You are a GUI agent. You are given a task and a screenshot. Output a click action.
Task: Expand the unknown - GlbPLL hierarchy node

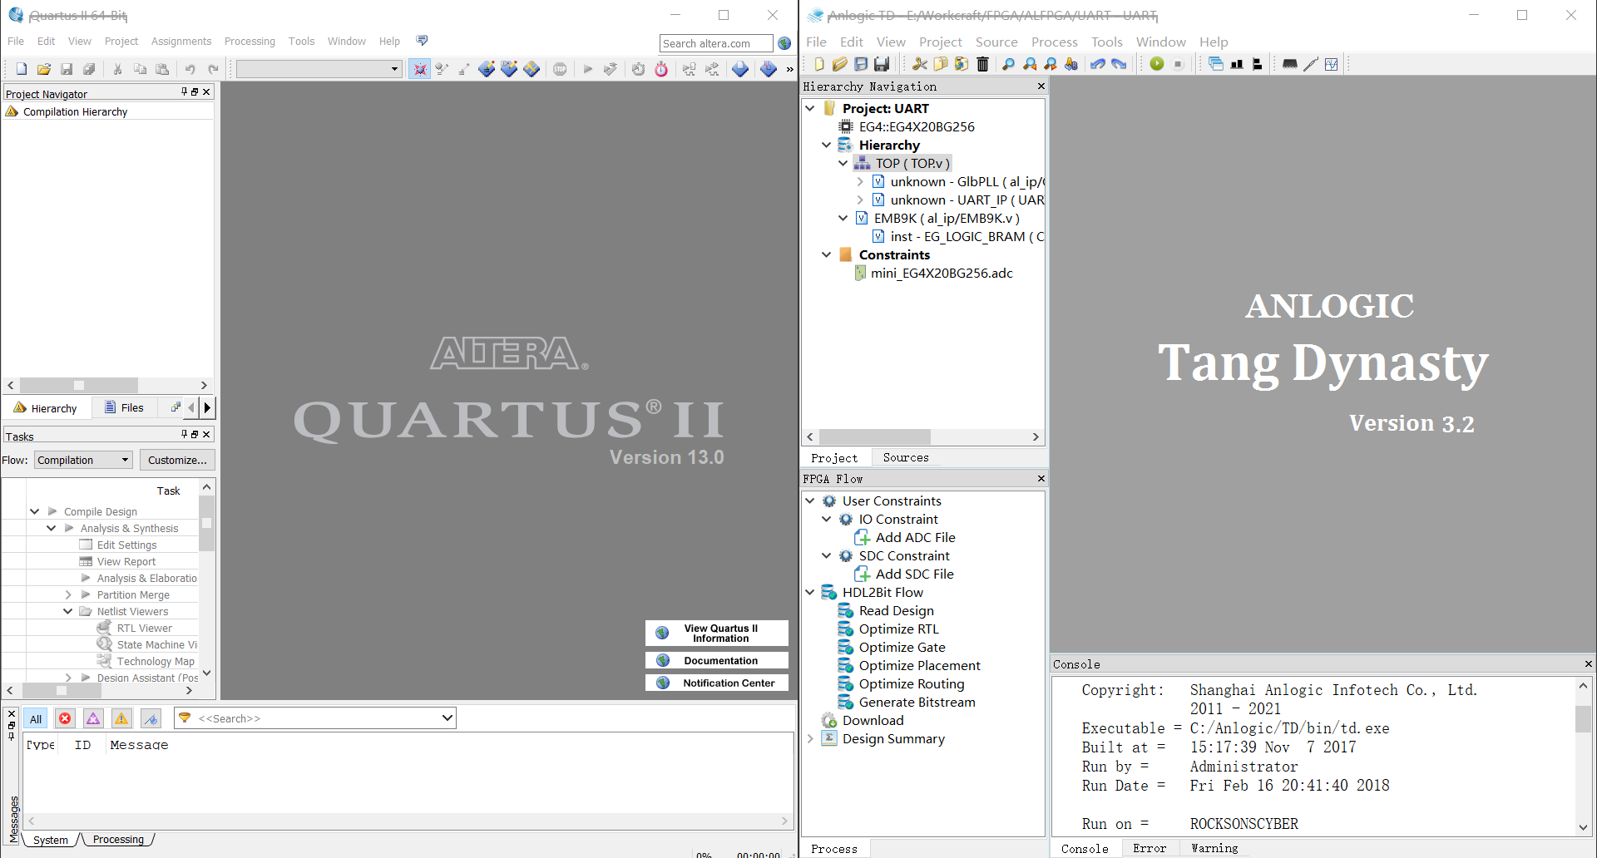[x=860, y=181]
